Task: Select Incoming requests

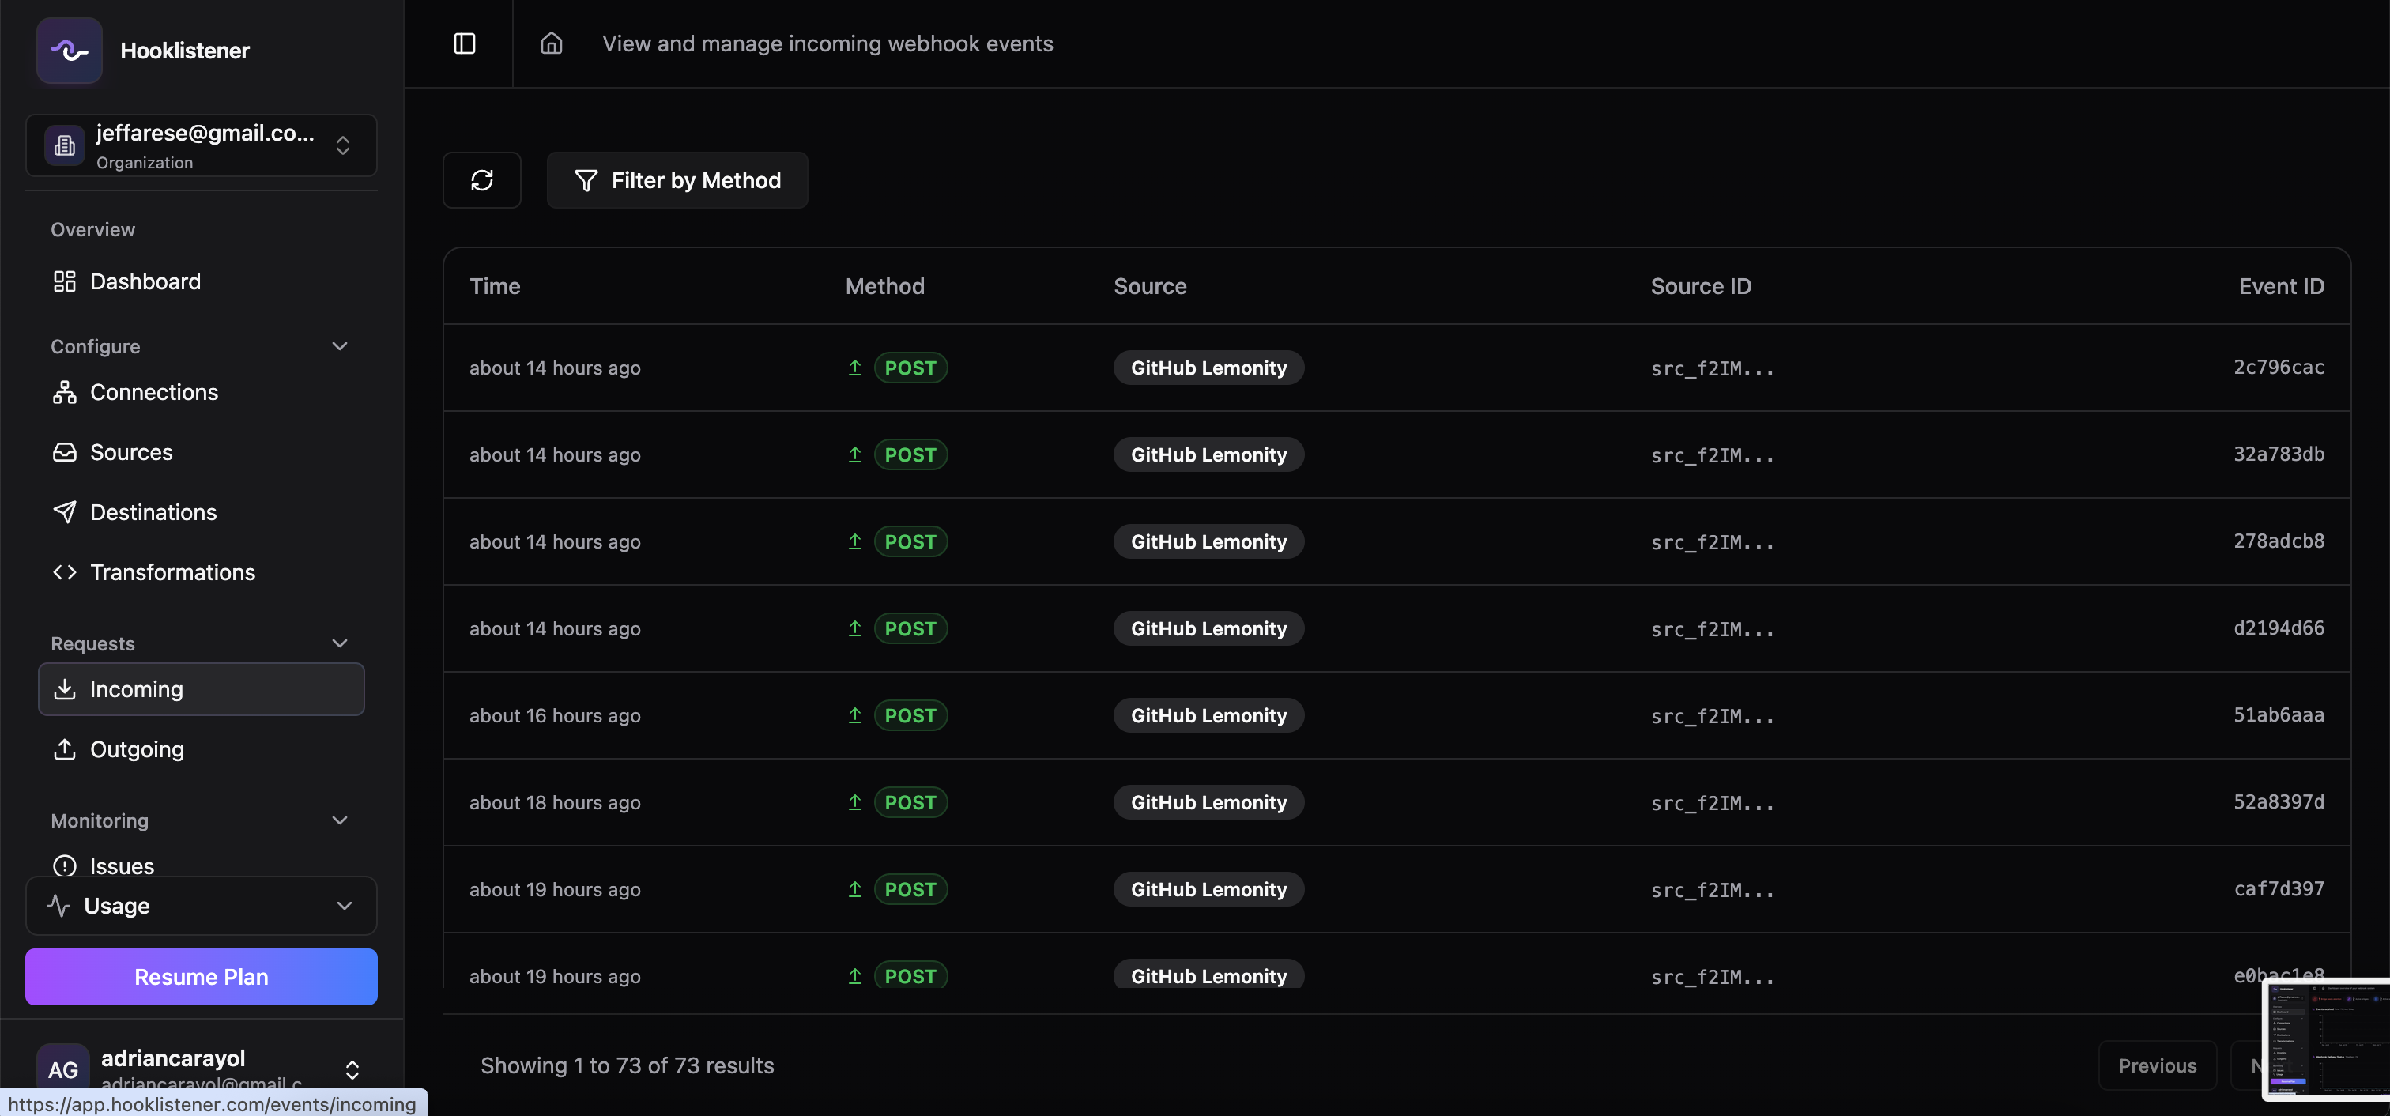Action: 202,689
